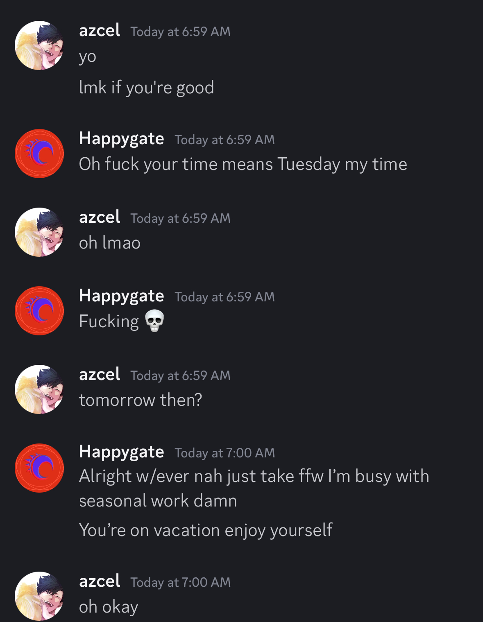Select the "You're on vacation enjoy yourself" message
The image size is (483, 622).
pos(206,530)
